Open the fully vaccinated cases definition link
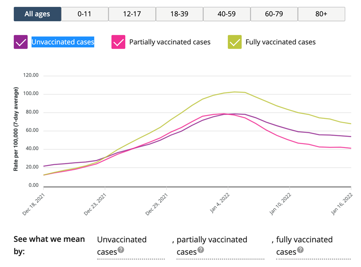361x267 pixels. [304, 240]
